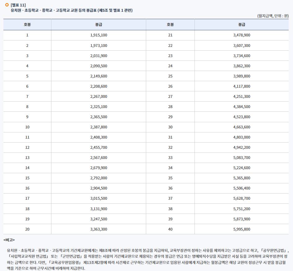Select salary cell 2,325,100

point(99,107)
